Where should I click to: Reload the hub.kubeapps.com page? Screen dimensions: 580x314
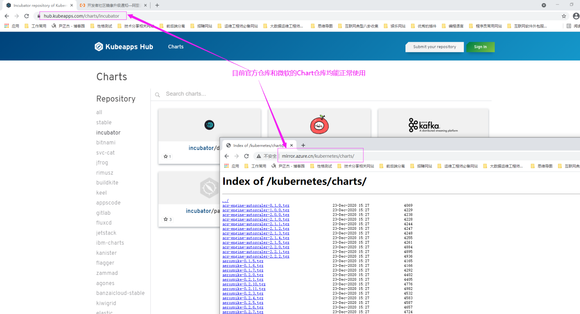26,16
